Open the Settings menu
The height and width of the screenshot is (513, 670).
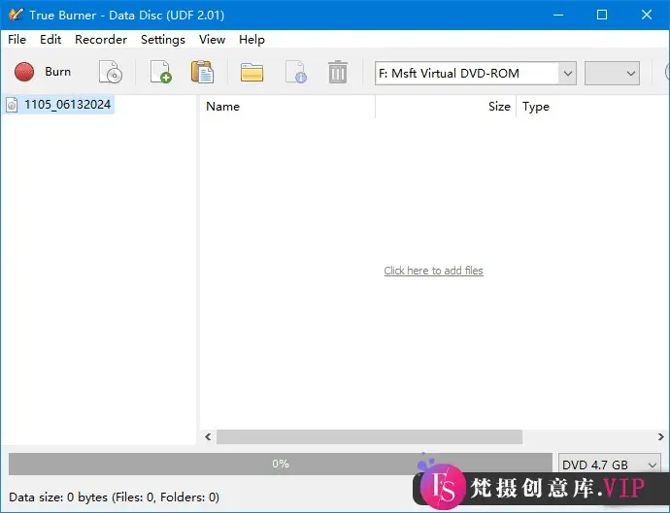(x=163, y=40)
